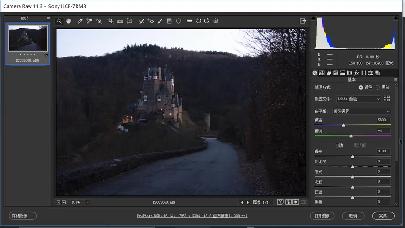Image resolution: width=405 pixels, height=228 pixels.
Task: Rotate image clockwise
Action: (x=207, y=21)
